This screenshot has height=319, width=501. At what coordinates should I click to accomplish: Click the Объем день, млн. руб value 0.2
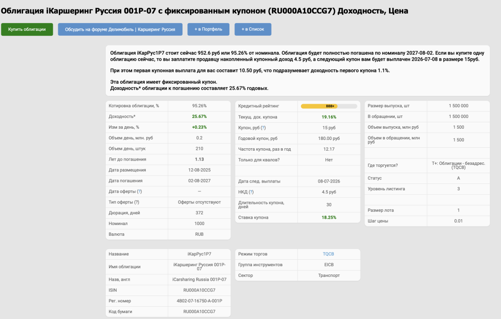[200, 138]
